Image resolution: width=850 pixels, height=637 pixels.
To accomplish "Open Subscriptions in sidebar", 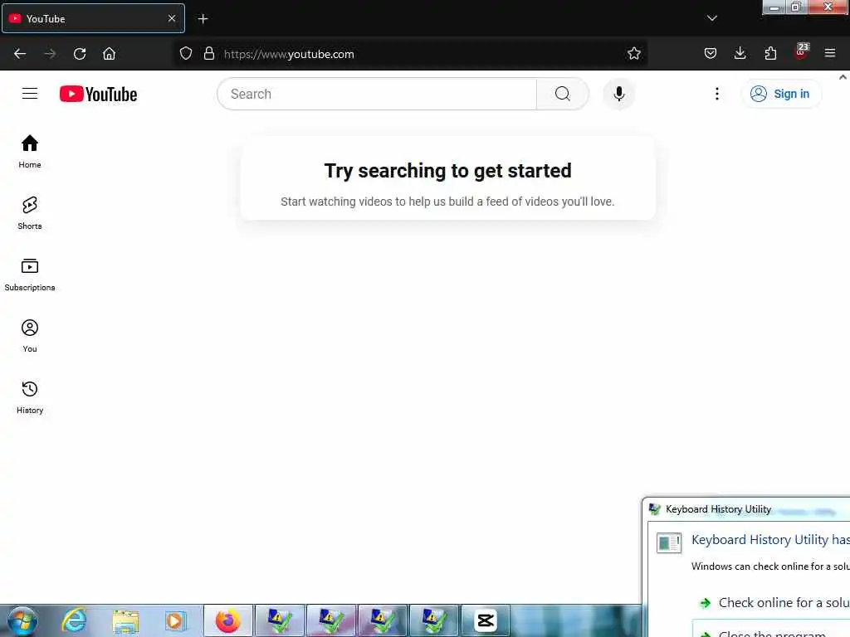I will point(30,275).
